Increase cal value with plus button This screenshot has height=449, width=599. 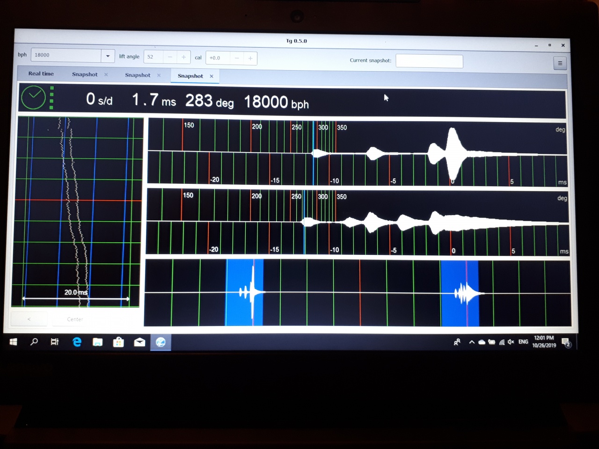coord(250,58)
